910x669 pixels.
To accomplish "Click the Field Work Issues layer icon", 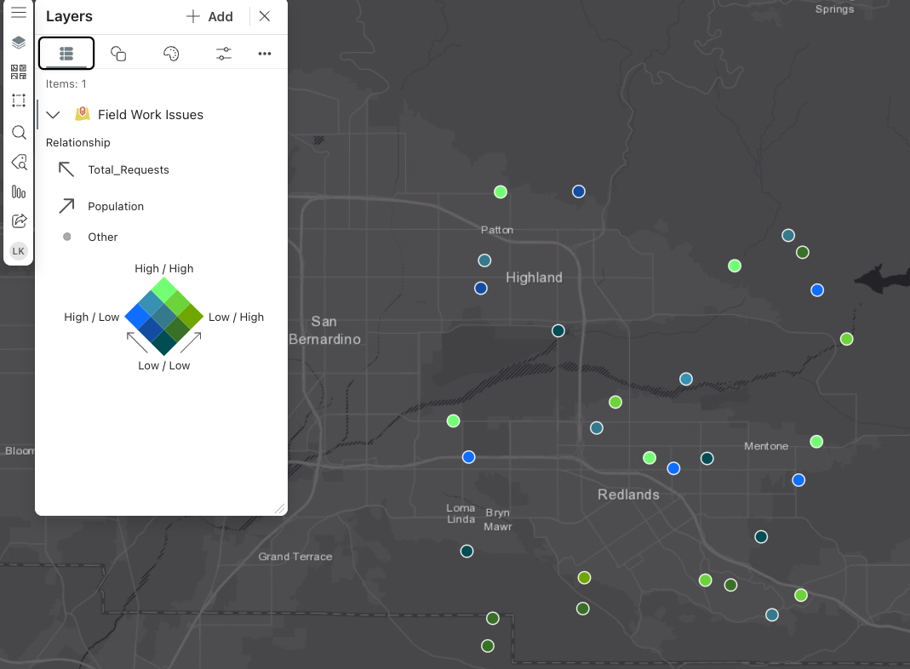I will [83, 114].
